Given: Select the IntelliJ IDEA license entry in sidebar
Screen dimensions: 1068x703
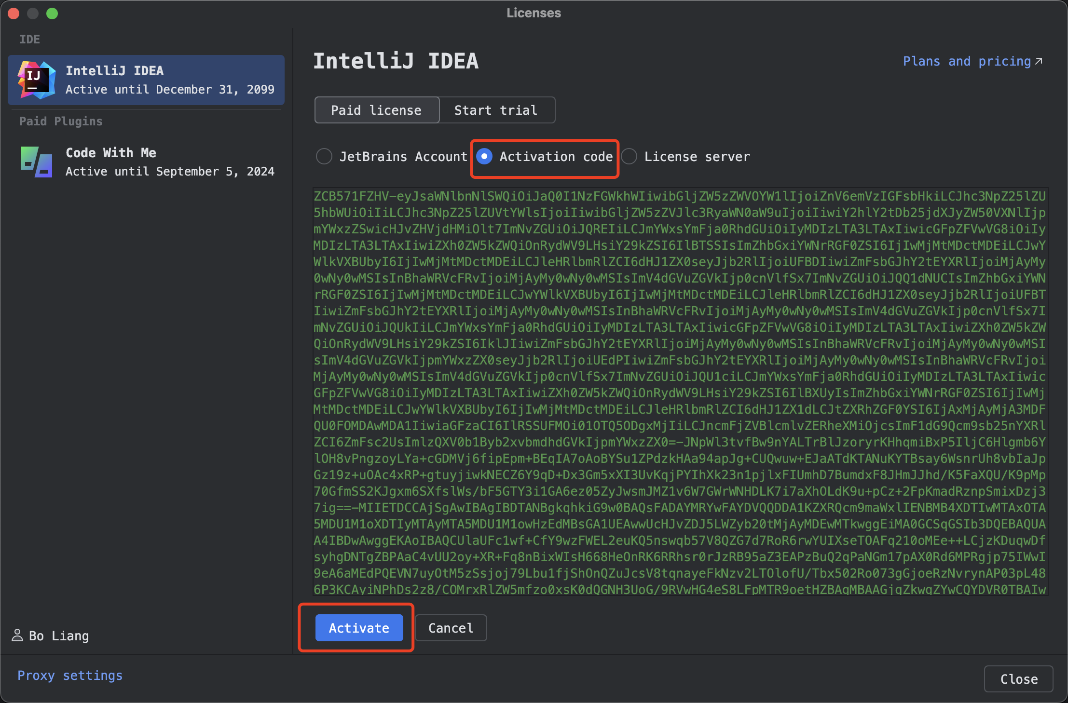Looking at the screenshot, I should pos(146,80).
